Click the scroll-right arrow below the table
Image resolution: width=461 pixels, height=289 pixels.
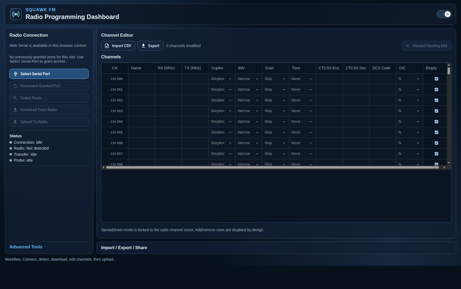(444, 168)
